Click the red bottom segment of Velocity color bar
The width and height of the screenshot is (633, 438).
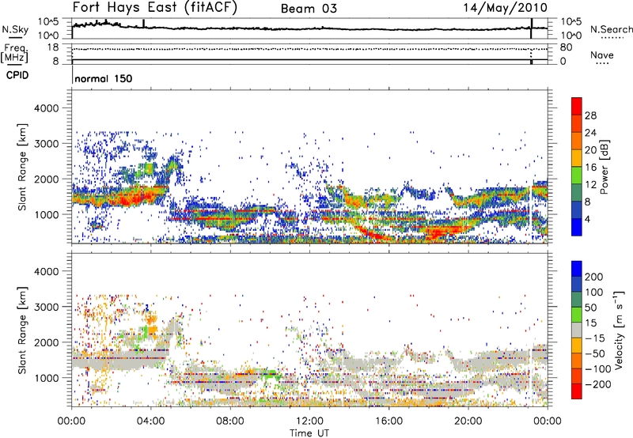coord(577,391)
